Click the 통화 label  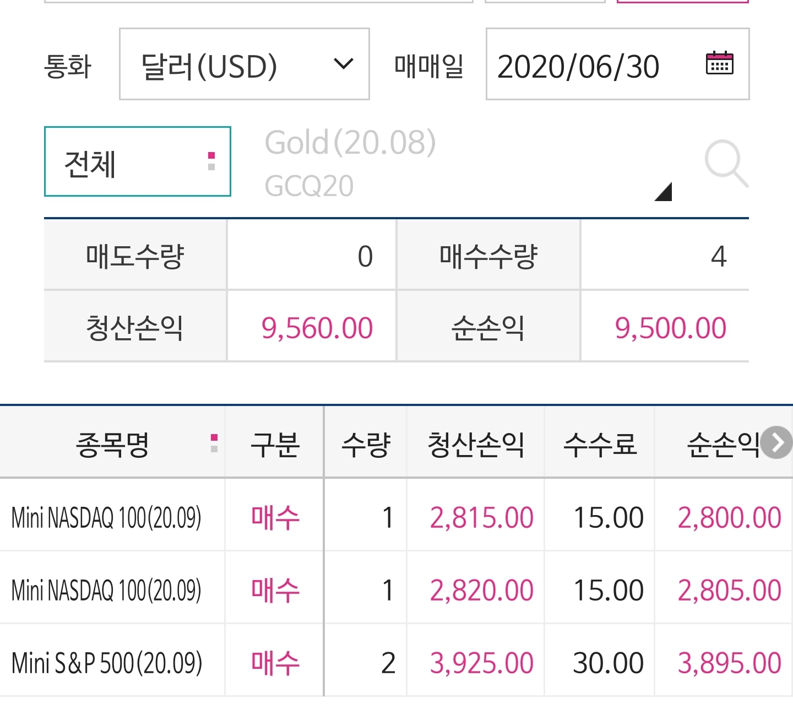click(x=67, y=66)
